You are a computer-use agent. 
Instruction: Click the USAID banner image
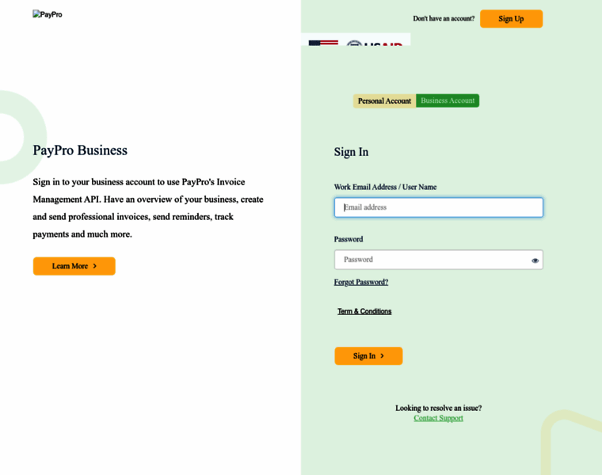(x=356, y=40)
